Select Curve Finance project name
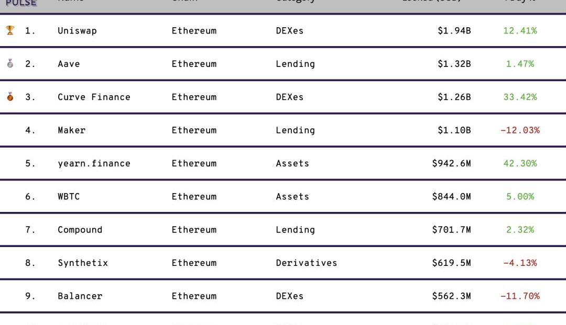Screen dimensions: 566x325 94,97
